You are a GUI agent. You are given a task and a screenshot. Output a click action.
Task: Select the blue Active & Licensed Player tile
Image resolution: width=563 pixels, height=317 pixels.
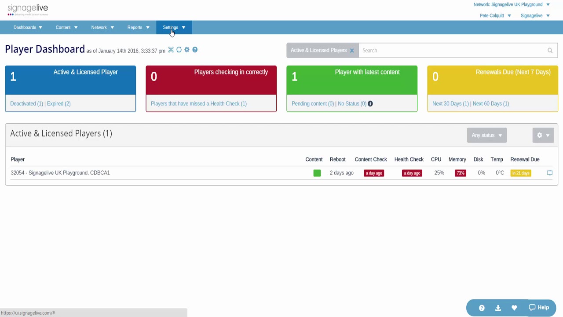pyautogui.click(x=70, y=80)
